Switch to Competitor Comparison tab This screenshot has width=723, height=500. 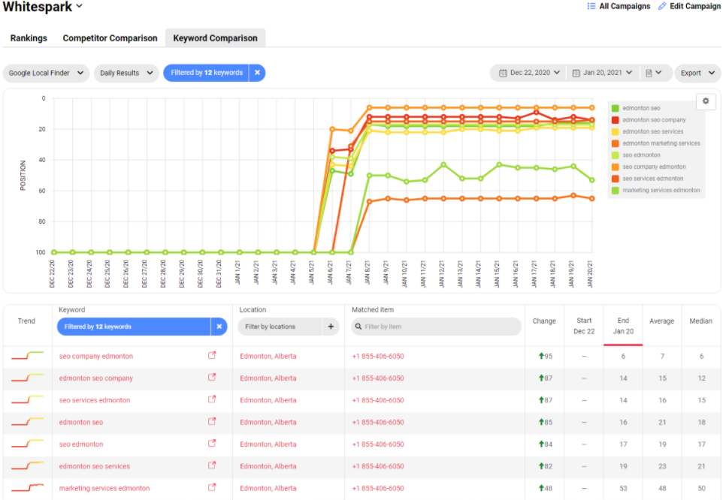tap(110, 38)
